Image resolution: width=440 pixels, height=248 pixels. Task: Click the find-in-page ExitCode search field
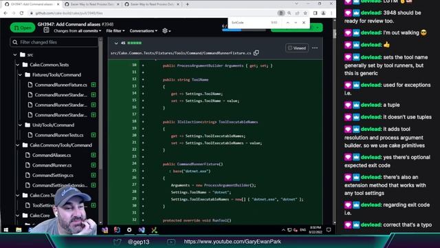click(x=250, y=23)
